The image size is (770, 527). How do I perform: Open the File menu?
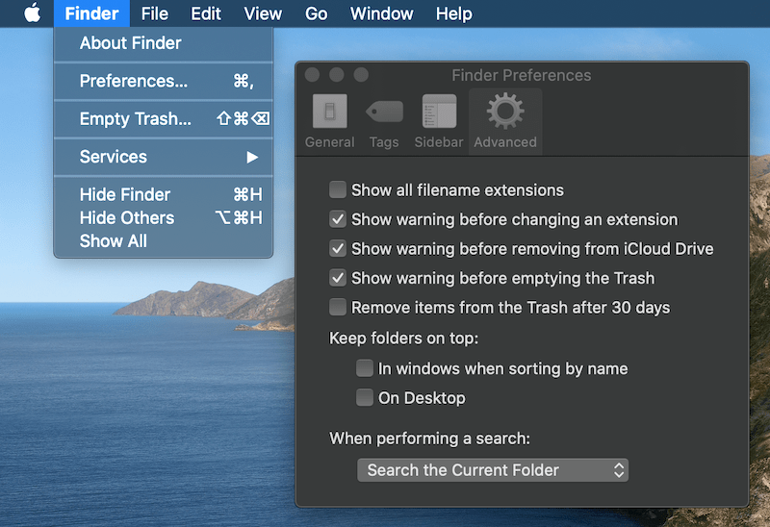[x=155, y=13]
